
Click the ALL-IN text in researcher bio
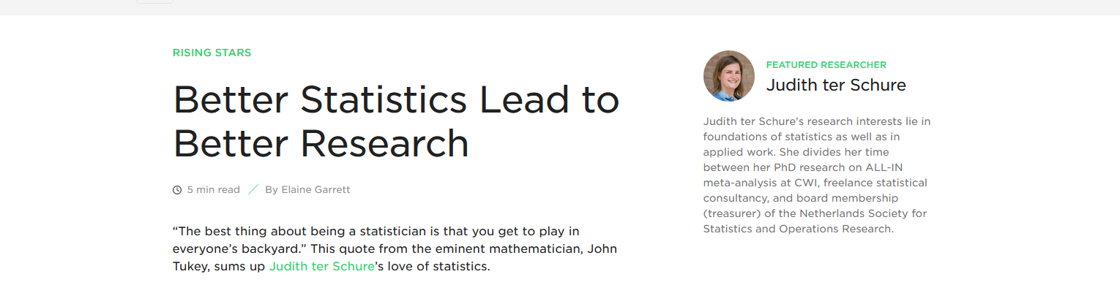coord(885,167)
